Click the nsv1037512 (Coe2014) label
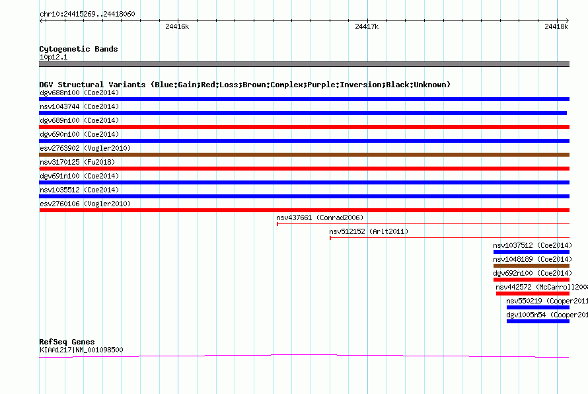588x394 pixels. [533, 245]
